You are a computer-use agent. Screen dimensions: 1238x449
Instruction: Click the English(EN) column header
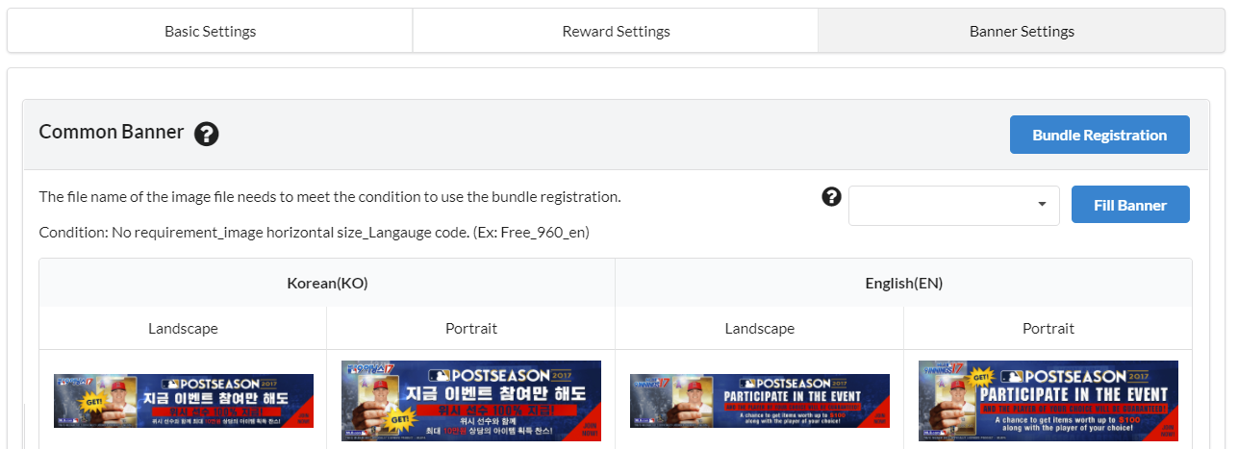pyautogui.click(x=903, y=283)
